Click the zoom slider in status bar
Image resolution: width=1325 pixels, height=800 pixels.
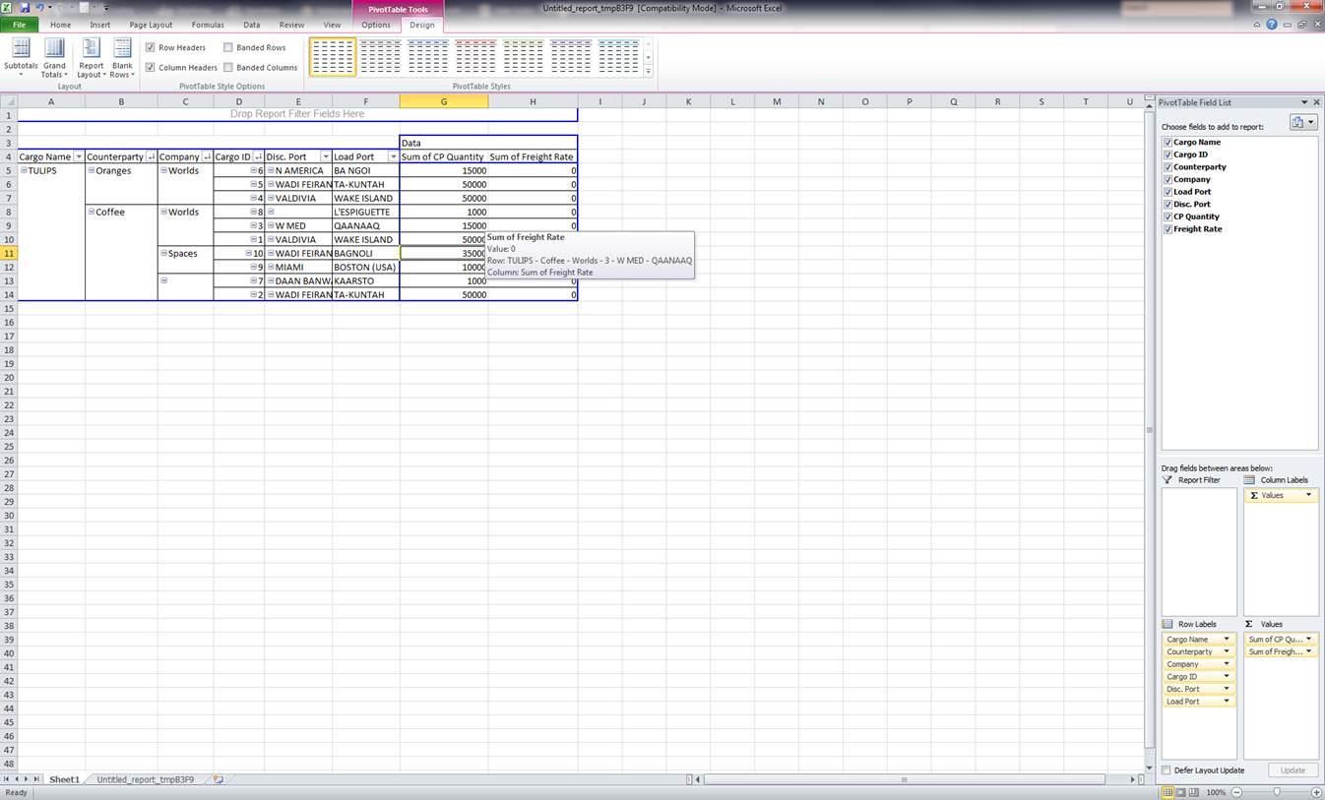(1277, 792)
